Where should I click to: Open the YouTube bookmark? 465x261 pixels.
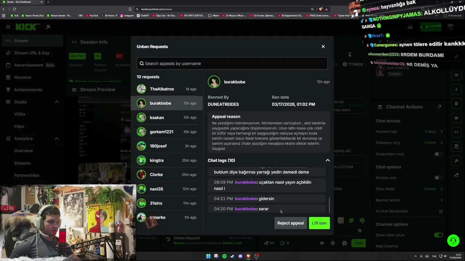point(92,16)
